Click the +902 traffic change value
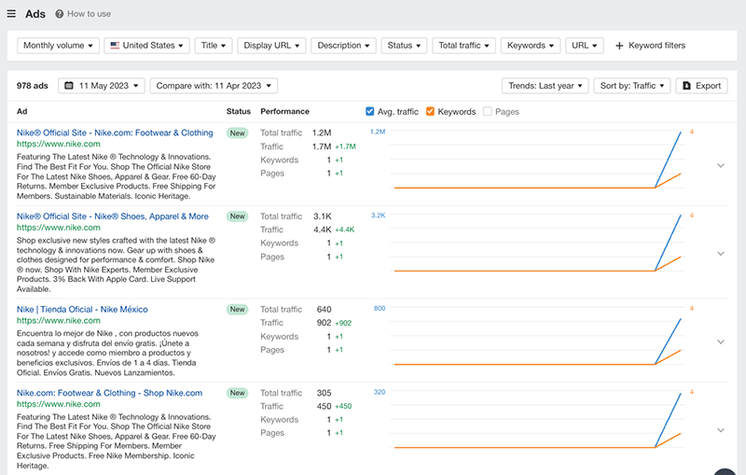Screen dimensions: 746x475 tap(343, 323)
